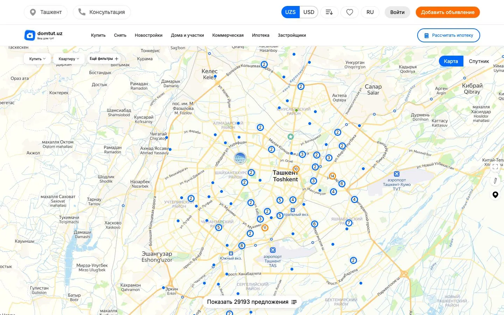The width and height of the screenshot is (504, 315).
Task: Switch map view to Спутник
Action: click(x=479, y=61)
